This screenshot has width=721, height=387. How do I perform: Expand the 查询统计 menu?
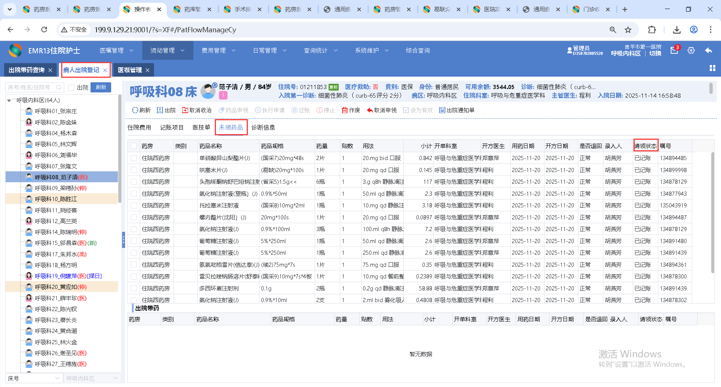[321, 50]
